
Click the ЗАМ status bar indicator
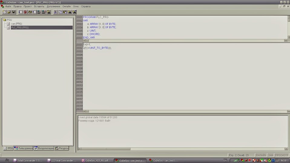[x=271, y=155]
